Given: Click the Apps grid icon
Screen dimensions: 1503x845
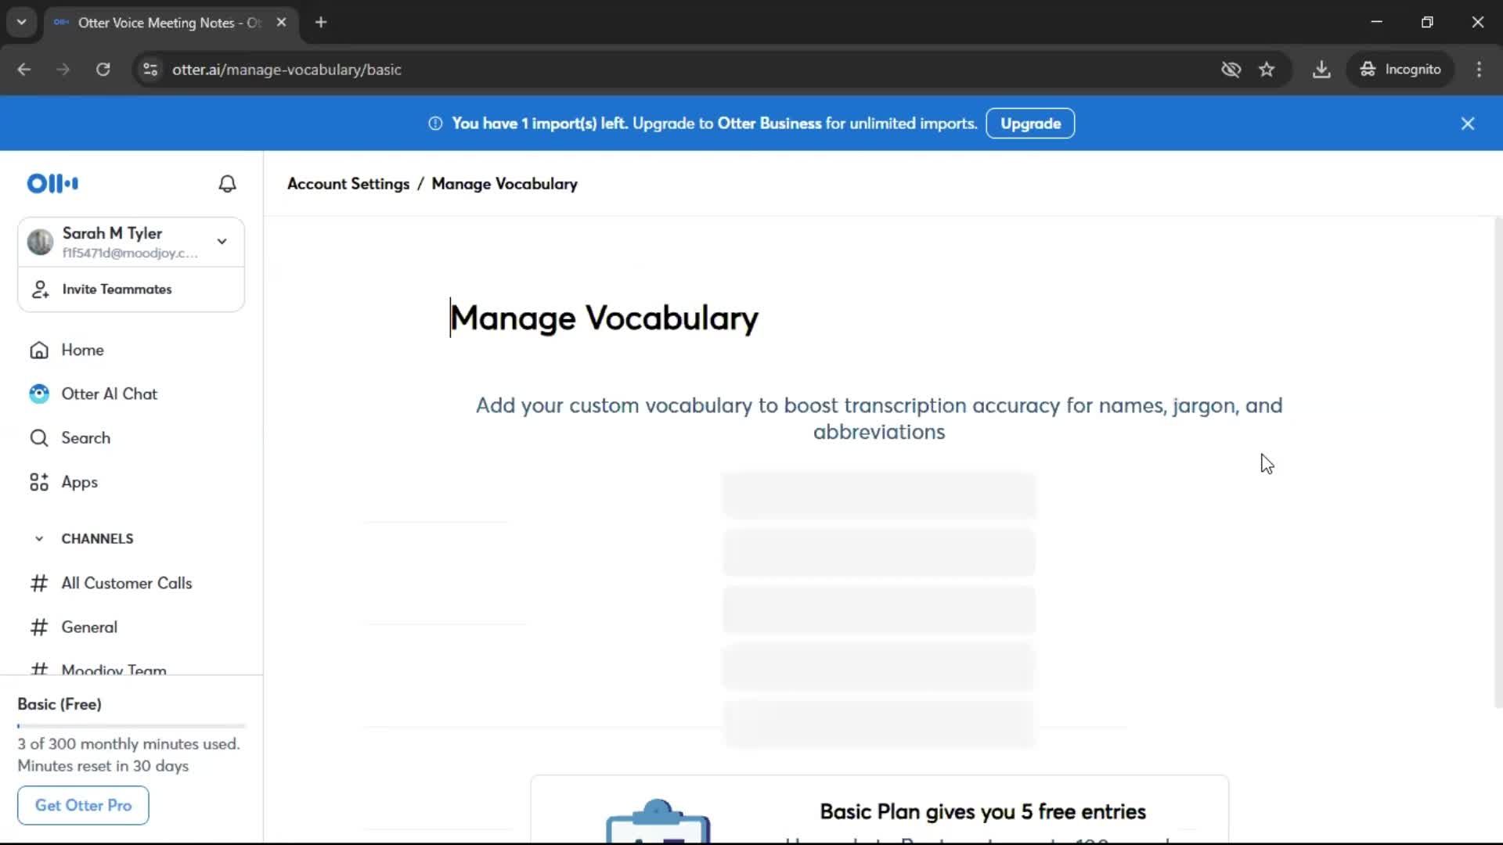Looking at the screenshot, I should pos(39,482).
